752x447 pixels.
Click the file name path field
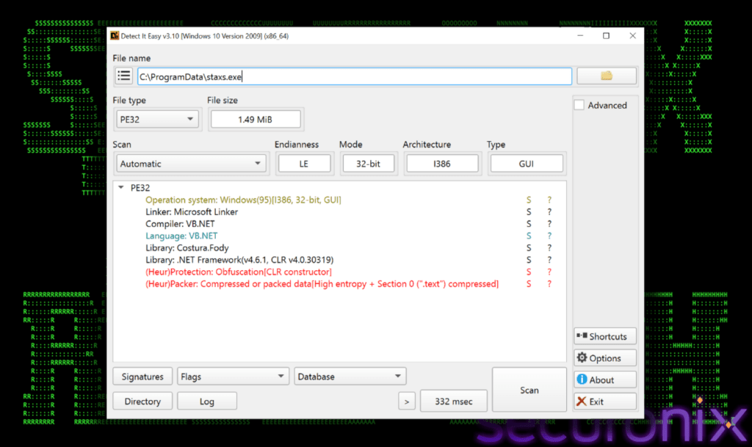[x=354, y=76]
